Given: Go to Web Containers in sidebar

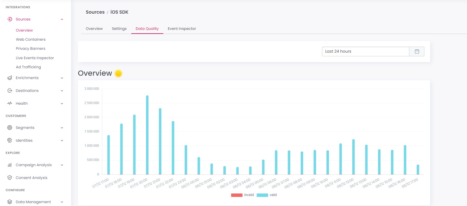Looking at the screenshot, I should tap(31, 40).
